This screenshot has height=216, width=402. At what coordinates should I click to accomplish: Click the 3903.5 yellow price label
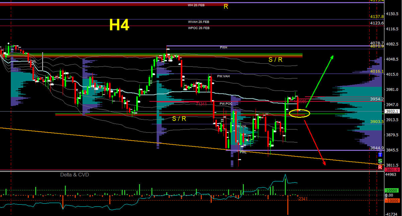377,122
